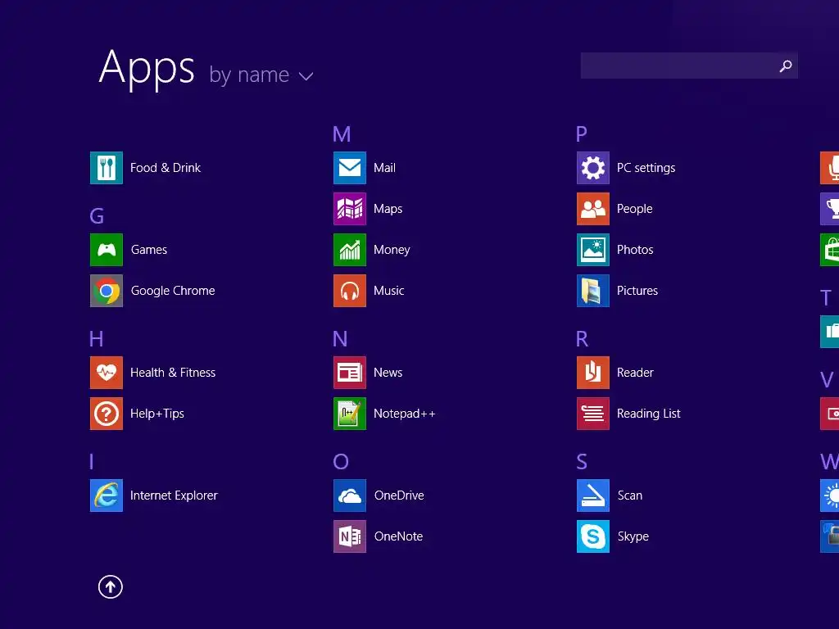Click the "Reading List" label

649,414
